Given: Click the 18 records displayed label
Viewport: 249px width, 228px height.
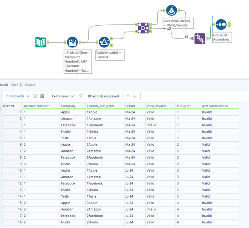Looking at the screenshot, I should 103,96.
